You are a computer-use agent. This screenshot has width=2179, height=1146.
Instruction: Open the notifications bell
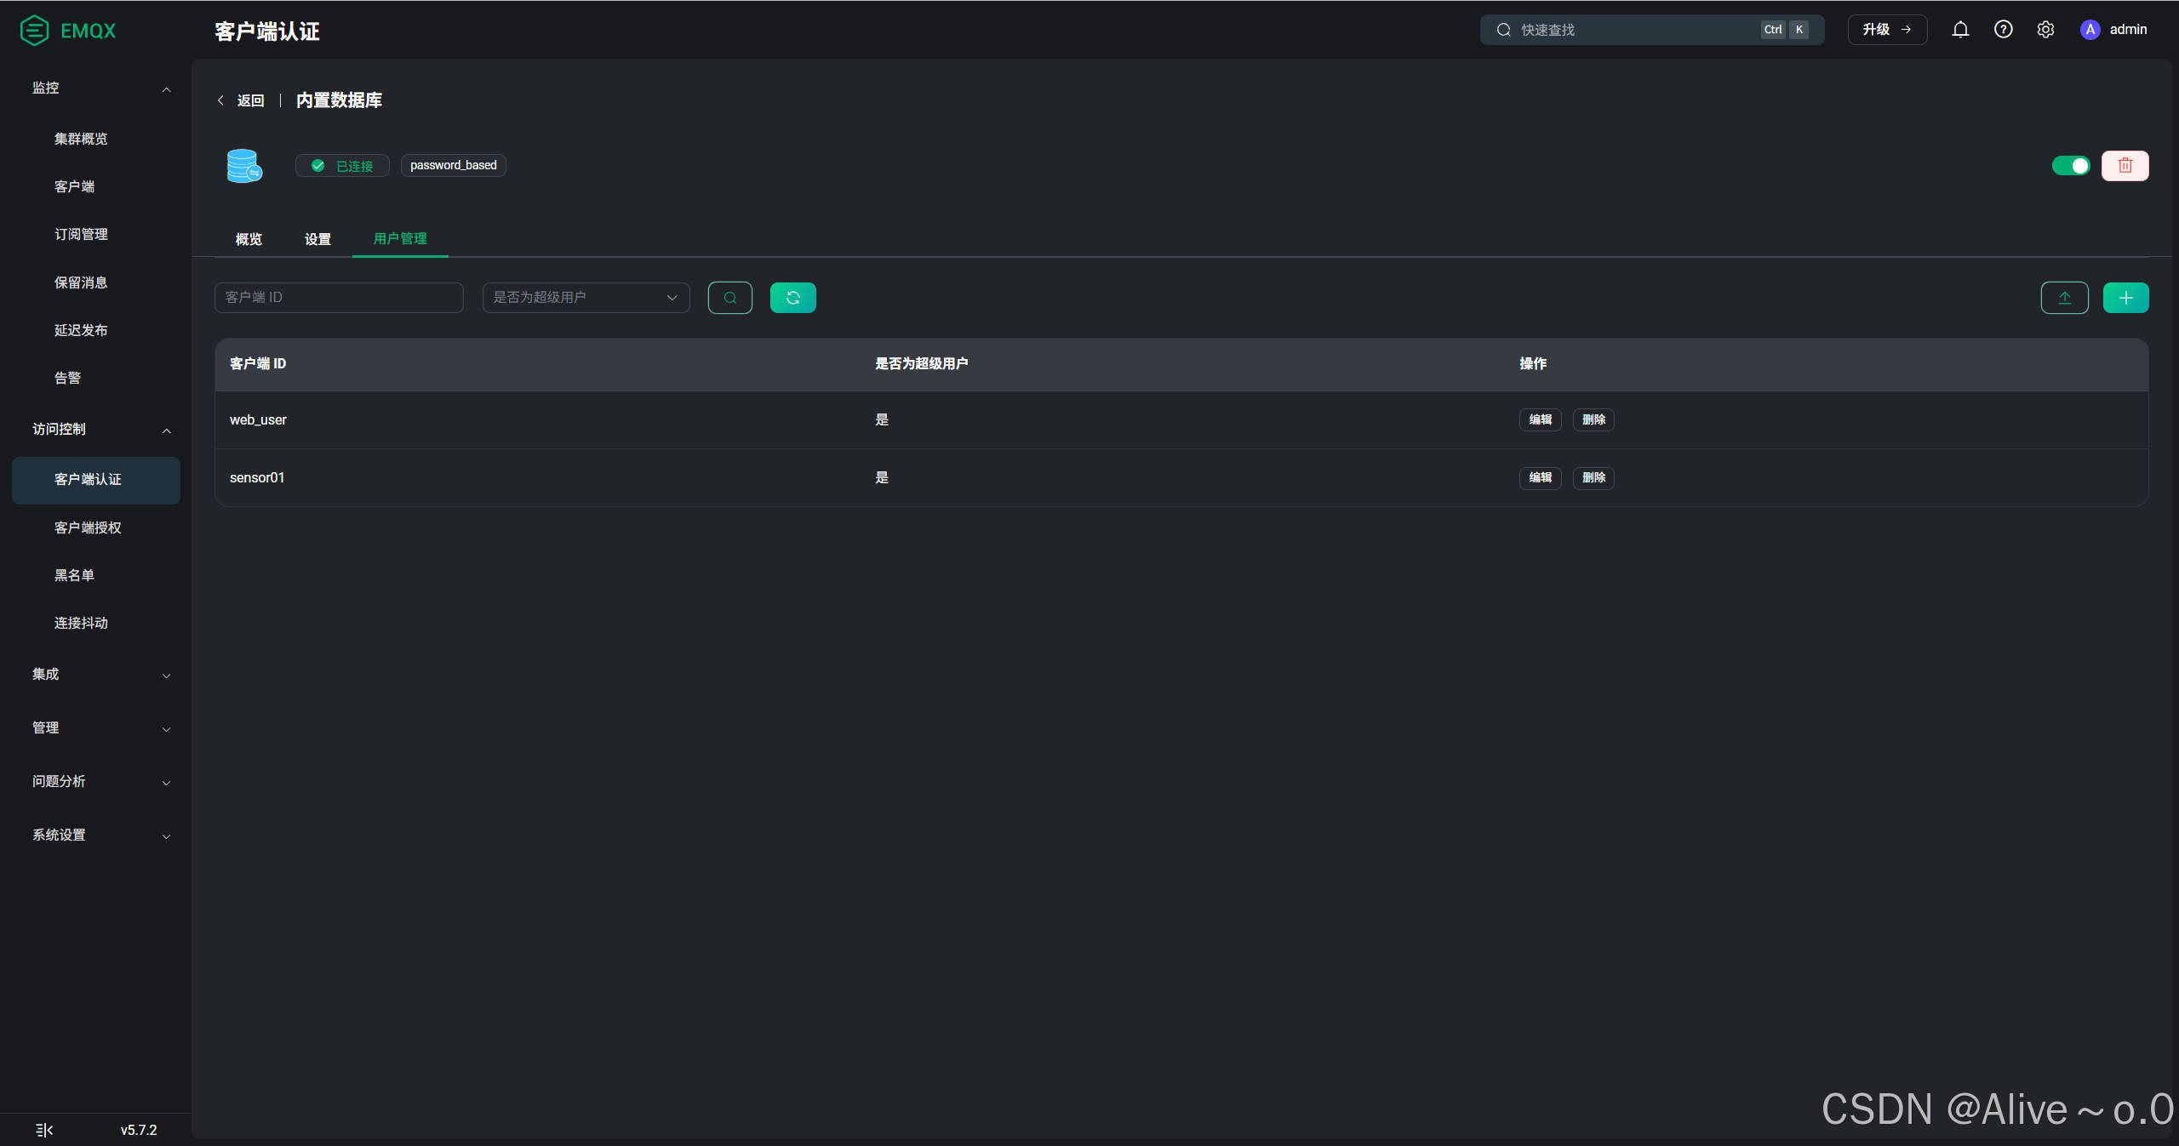pyautogui.click(x=1960, y=30)
